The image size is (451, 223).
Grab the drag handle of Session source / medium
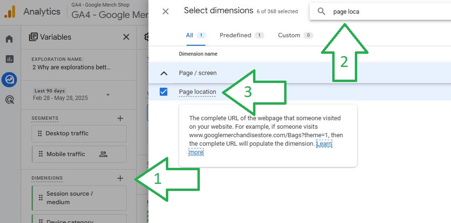point(41,198)
